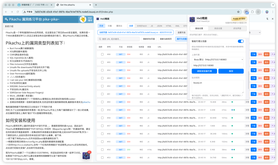Switch to the 拦截 tab
The height and width of the screenshot is (165, 278).
pos(110,26)
